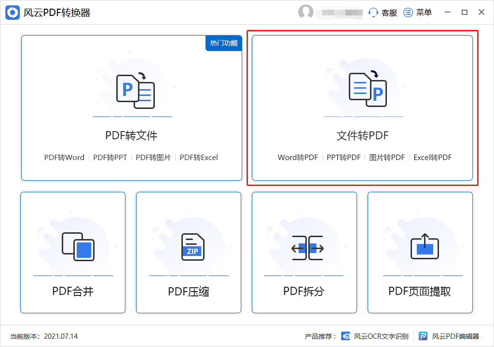Click the 产品推荐 label

coord(320,336)
